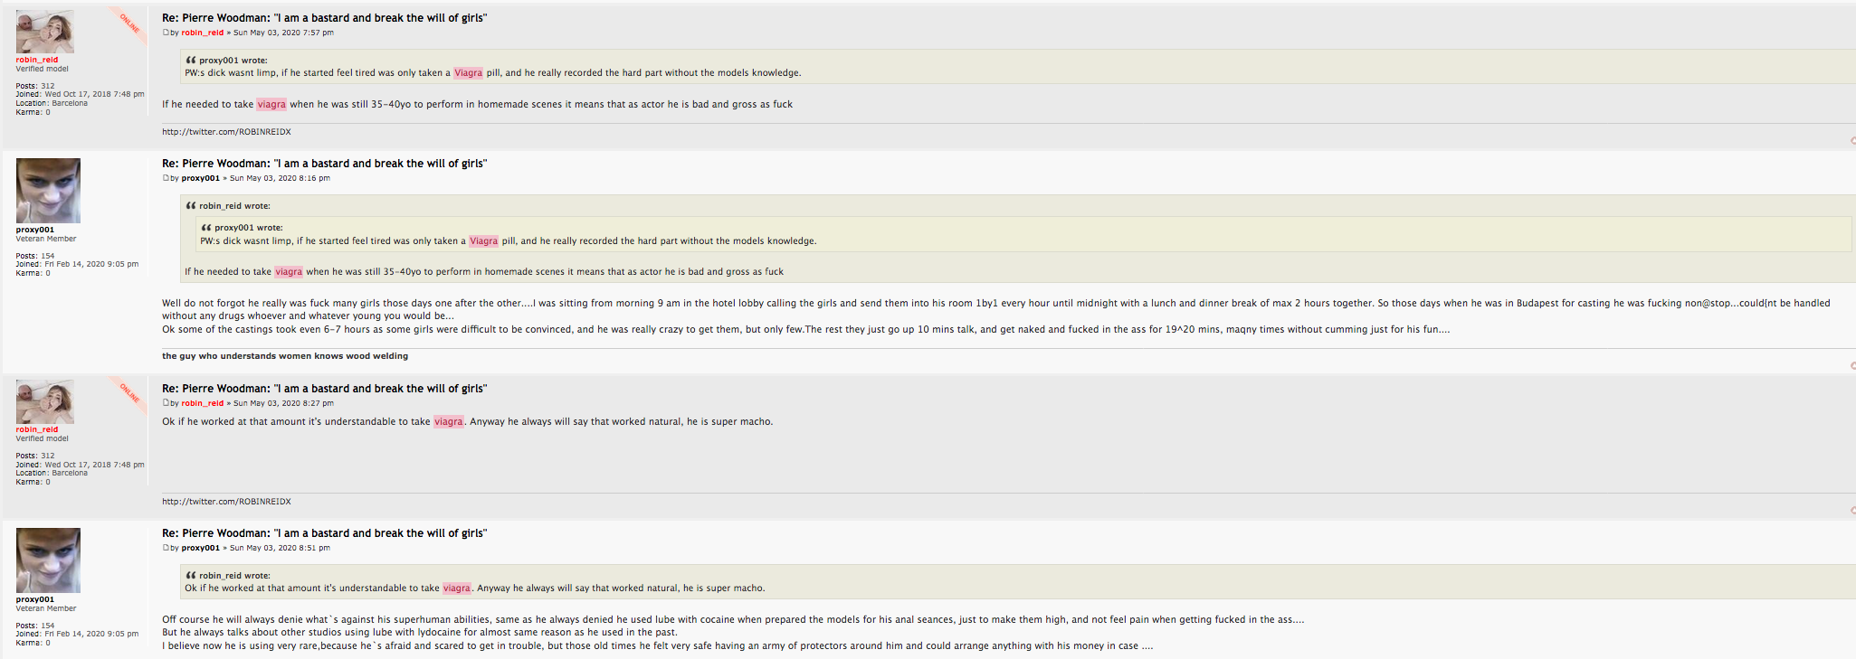Open robin_reid's avatar in the first post
Screen dimensions: 1856x659
44,33
